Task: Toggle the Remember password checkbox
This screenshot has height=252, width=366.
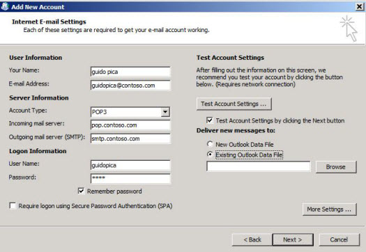Action: click(x=81, y=191)
